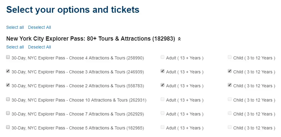This screenshot has width=281, height=137.
Task: Click the Choose 4 Attractions & Tours label
Action: (x=77, y=58)
